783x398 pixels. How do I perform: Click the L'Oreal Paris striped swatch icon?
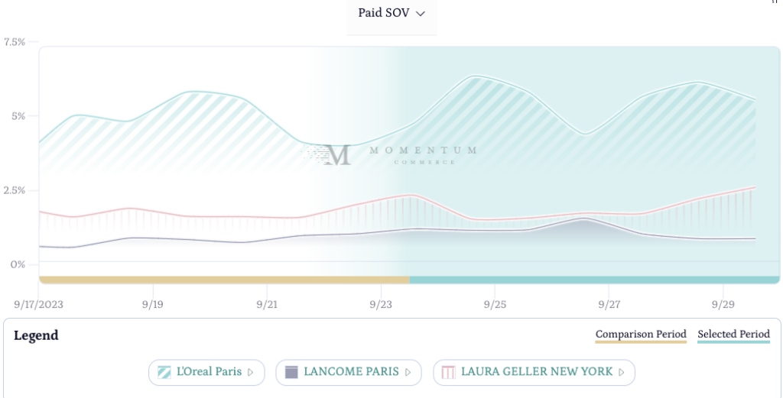tap(164, 372)
